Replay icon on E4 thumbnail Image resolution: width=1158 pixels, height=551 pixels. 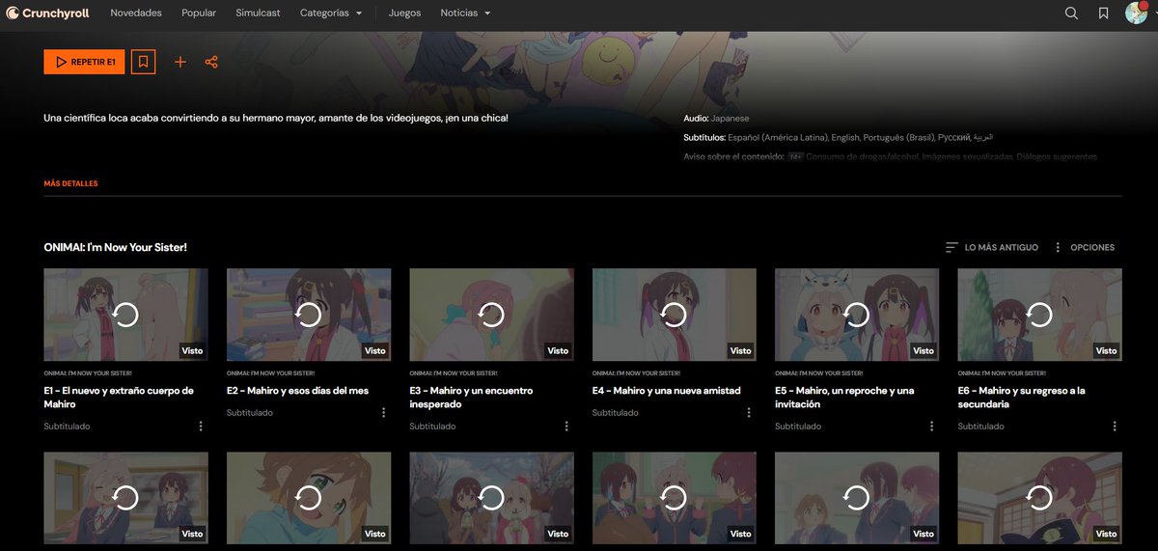pos(674,315)
